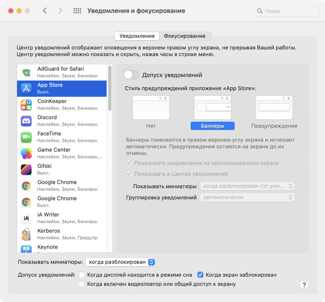Go back with the left chevron
The width and height of the screenshot is (325, 302).
pos(45,11)
